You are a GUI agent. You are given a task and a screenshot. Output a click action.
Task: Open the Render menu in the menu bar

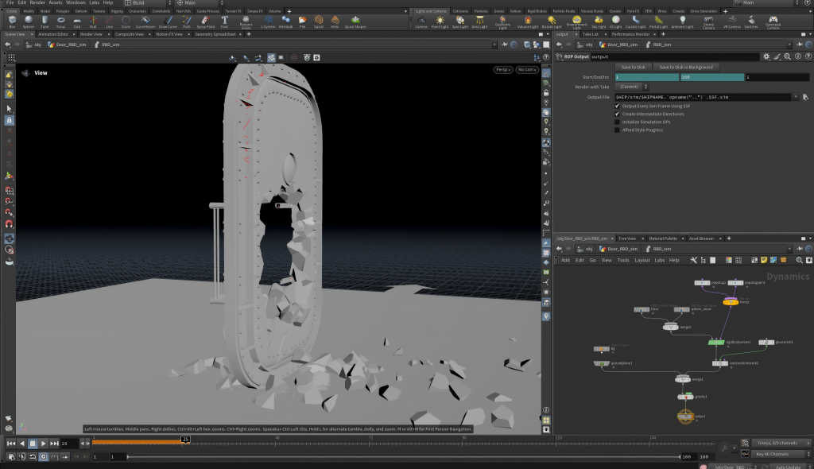pos(37,2)
